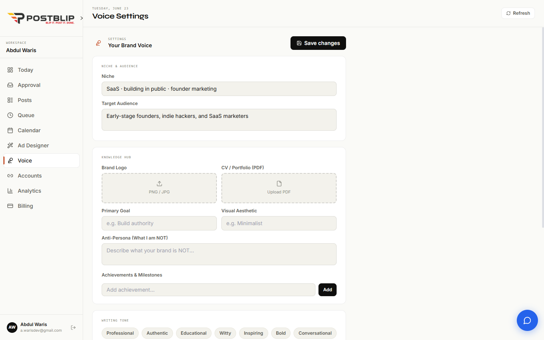Click the Refresh button

pos(518,13)
